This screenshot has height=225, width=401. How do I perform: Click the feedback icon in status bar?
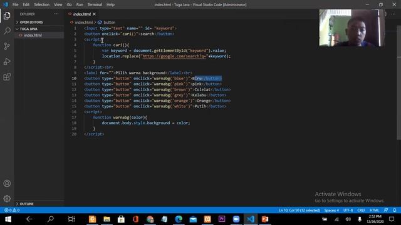(386, 210)
